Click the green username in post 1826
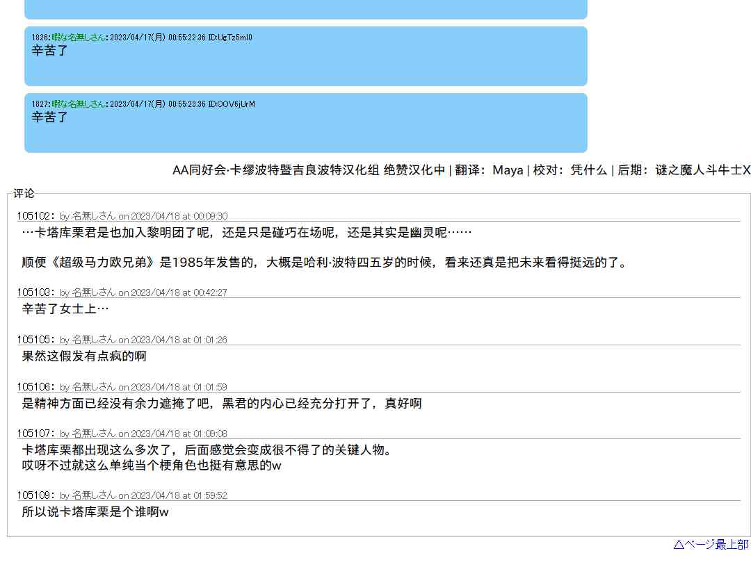Image resolution: width=751 pixels, height=585 pixels. point(78,38)
